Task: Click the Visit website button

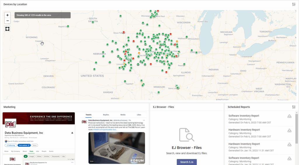Action: tap(24, 145)
